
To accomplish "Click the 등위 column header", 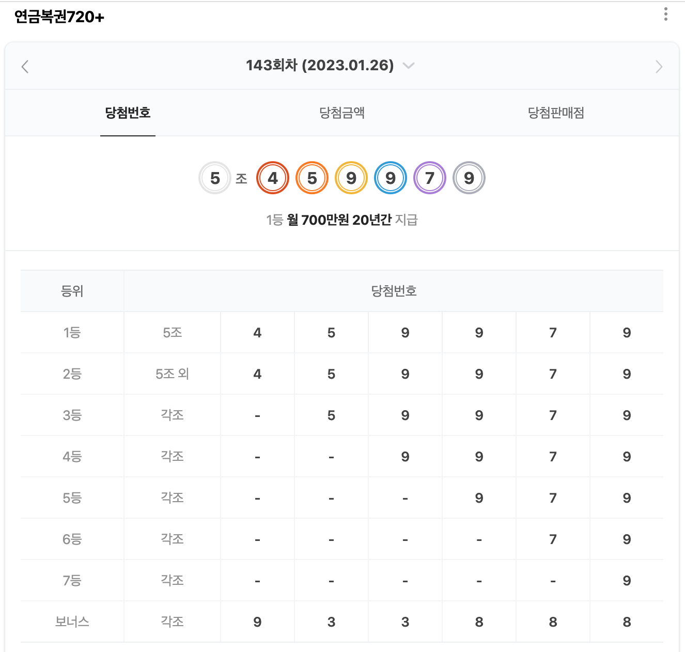I will pos(72,291).
